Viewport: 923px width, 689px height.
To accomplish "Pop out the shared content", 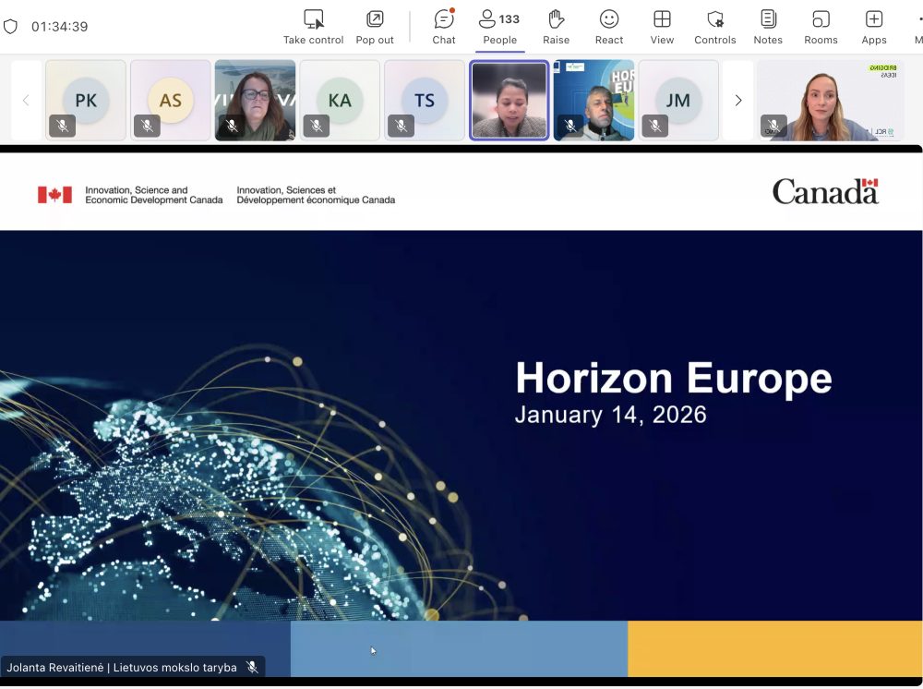I will (375, 19).
